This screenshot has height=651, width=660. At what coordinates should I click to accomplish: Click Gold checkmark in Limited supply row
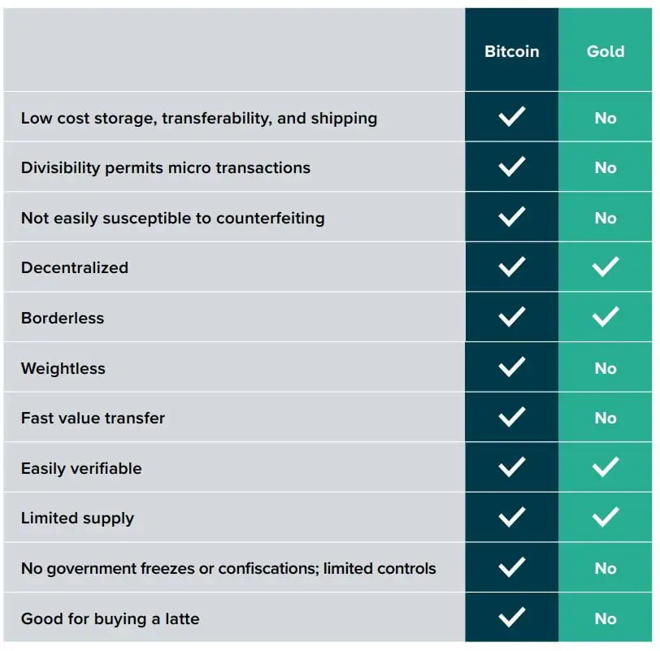[606, 517]
